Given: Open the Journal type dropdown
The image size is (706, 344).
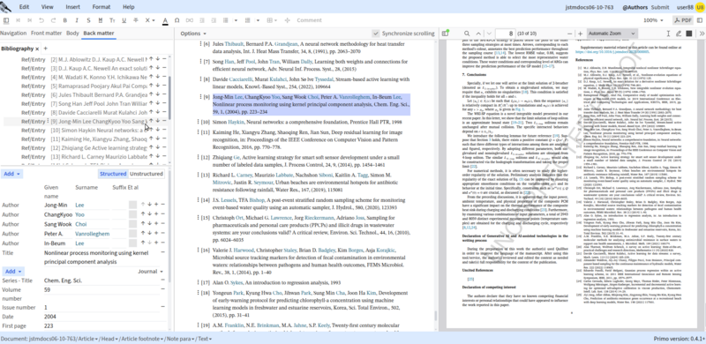Looking at the screenshot, I should tap(150, 272).
